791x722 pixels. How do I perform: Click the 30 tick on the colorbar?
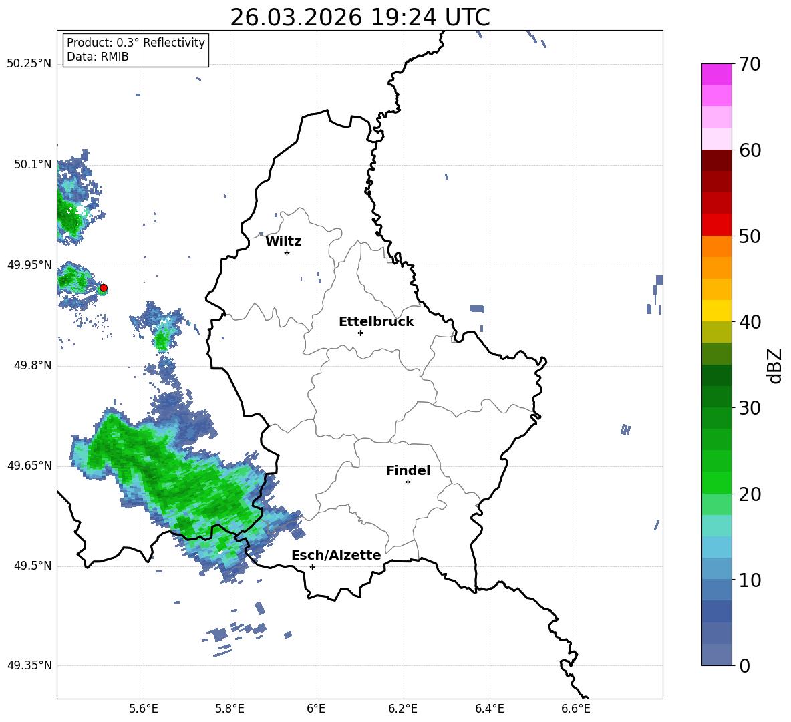pyautogui.click(x=750, y=407)
